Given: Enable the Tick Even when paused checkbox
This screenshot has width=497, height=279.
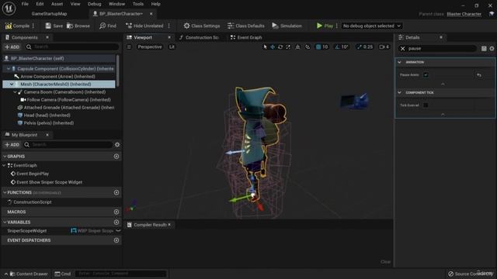Looking at the screenshot, I should 426,105.
